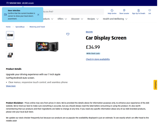Viewport: 159px width, 127px height.
Task: Open the yellow Feedback tab
Action: [x=155, y=85]
